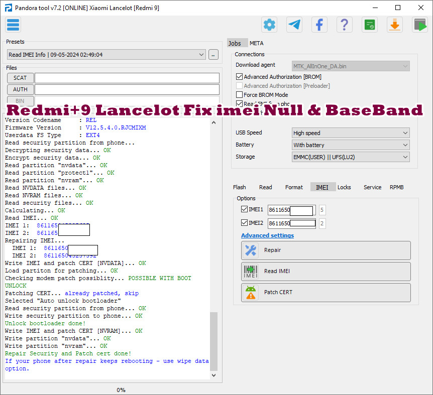Click the orange download arrow icon

tap(395, 25)
